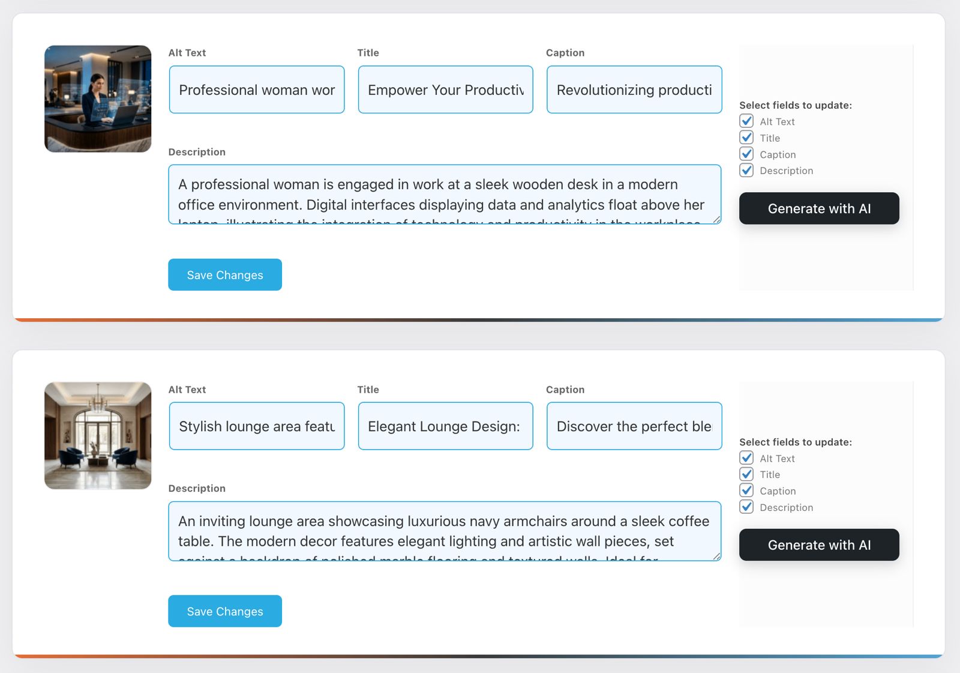Toggle Caption checkbox for the lounge image
Image resolution: width=960 pixels, height=673 pixels.
click(746, 490)
